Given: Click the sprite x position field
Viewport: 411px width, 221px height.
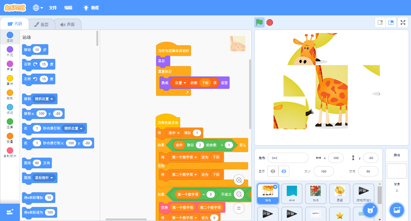Looking at the screenshot, I should (336, 158).
